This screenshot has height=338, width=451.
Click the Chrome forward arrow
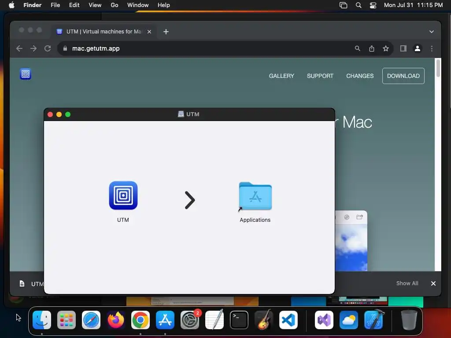[33, 48]
